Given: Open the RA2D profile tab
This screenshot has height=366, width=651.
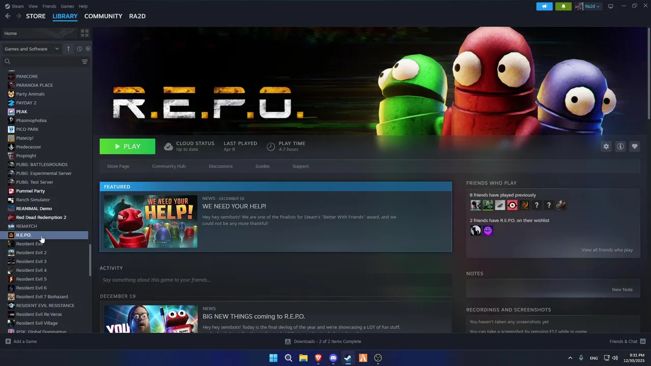Looking at the screenshot, I should click(137, 16).
